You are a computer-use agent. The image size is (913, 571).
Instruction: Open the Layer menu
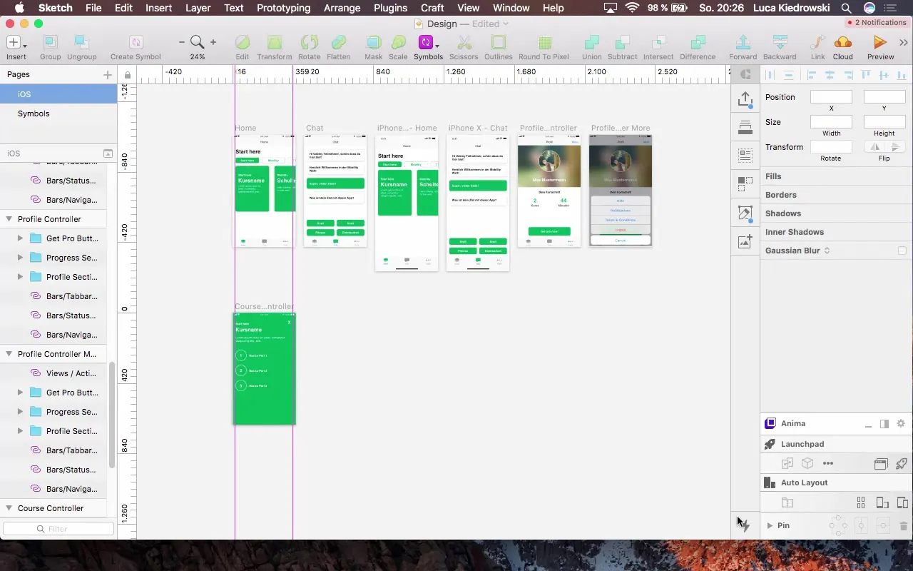(198, 8)
